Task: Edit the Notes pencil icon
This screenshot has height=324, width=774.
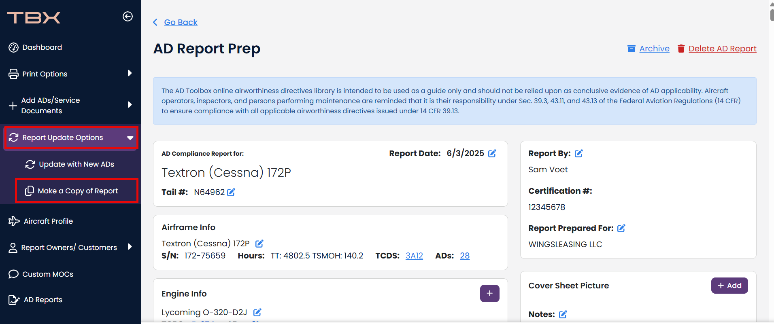Action: tap(563, 314)
